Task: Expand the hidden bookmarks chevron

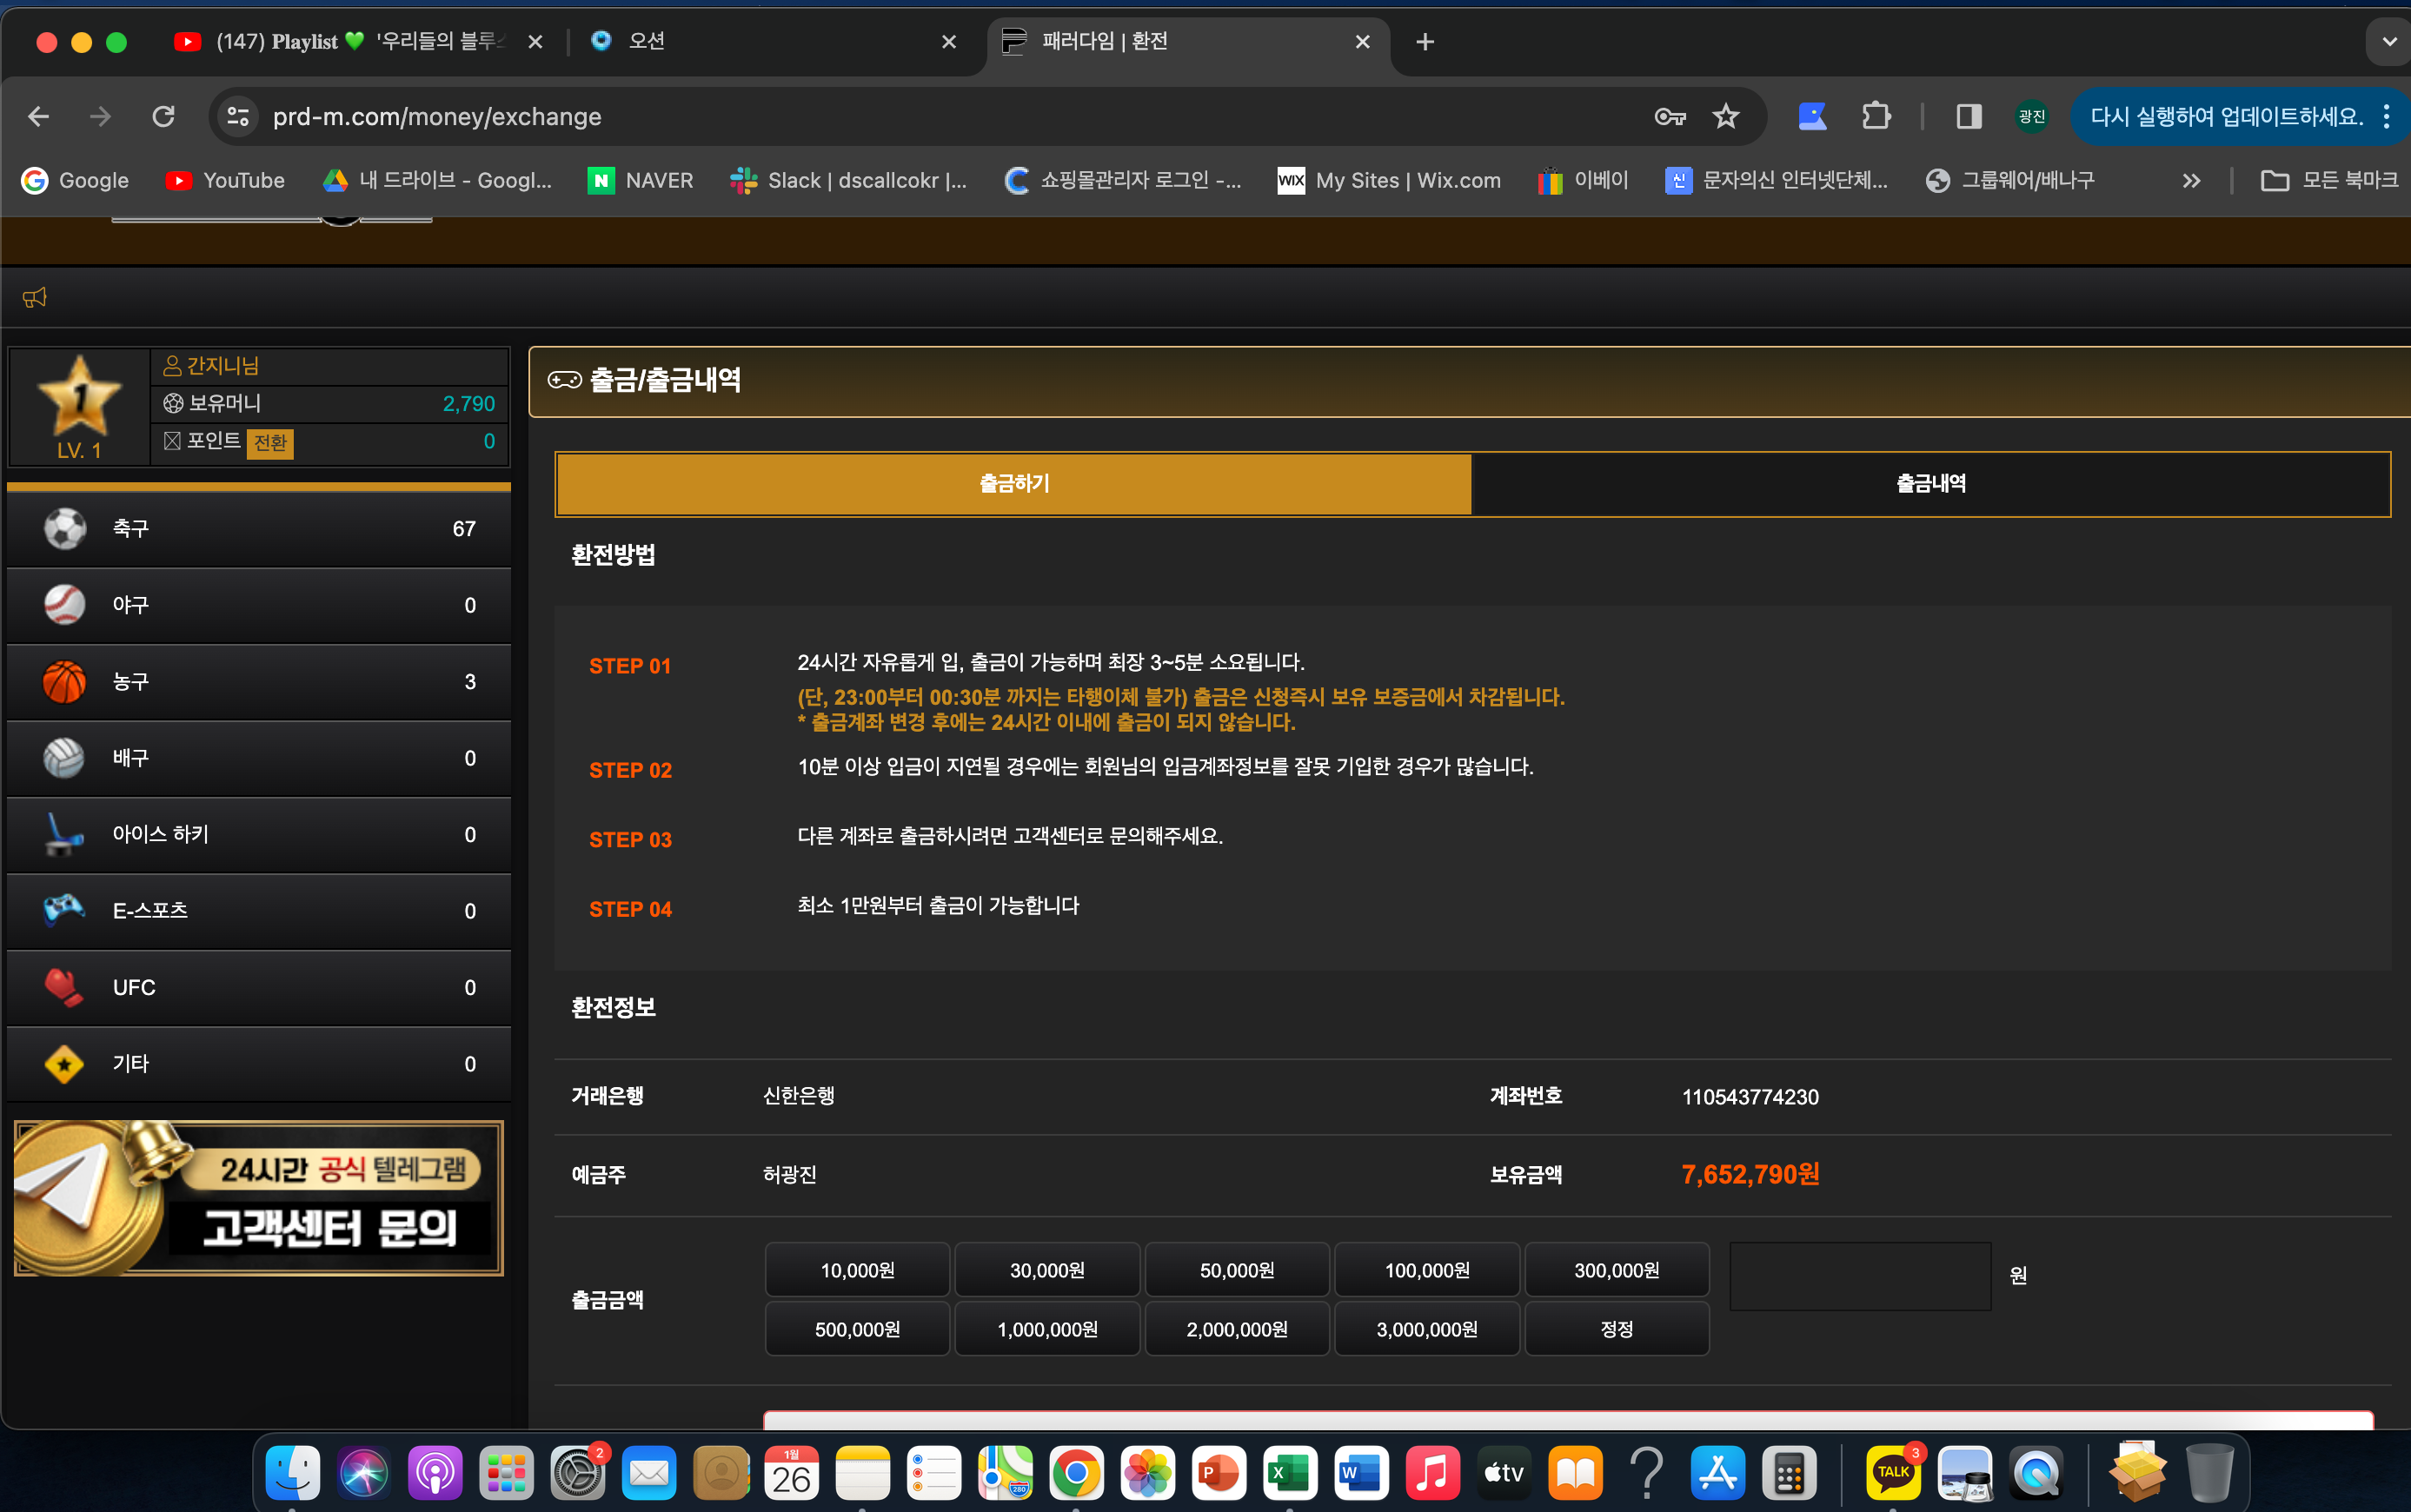Action: (2191, 180)
